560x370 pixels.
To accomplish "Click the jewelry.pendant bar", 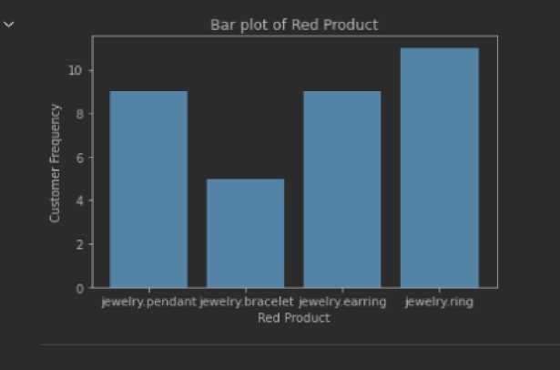I will 148,190.
